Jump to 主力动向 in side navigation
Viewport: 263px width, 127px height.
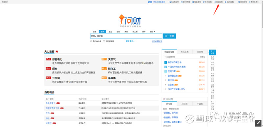[212, 102]
